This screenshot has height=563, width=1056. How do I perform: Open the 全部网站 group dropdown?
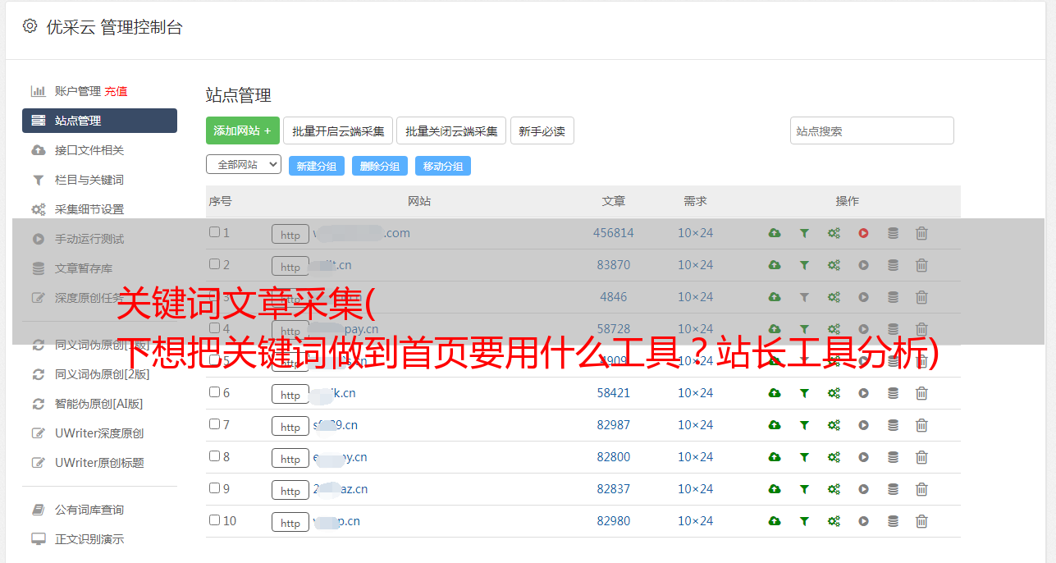244,165
